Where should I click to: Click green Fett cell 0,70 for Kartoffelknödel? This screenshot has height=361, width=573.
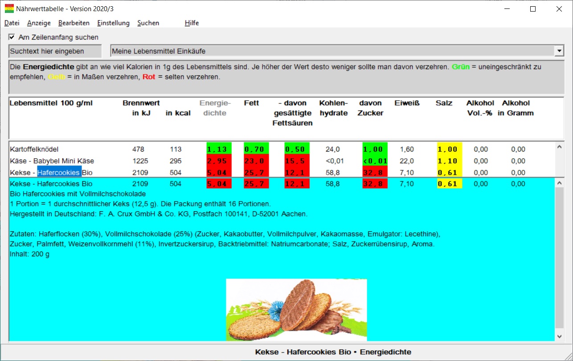coord(256,149)
